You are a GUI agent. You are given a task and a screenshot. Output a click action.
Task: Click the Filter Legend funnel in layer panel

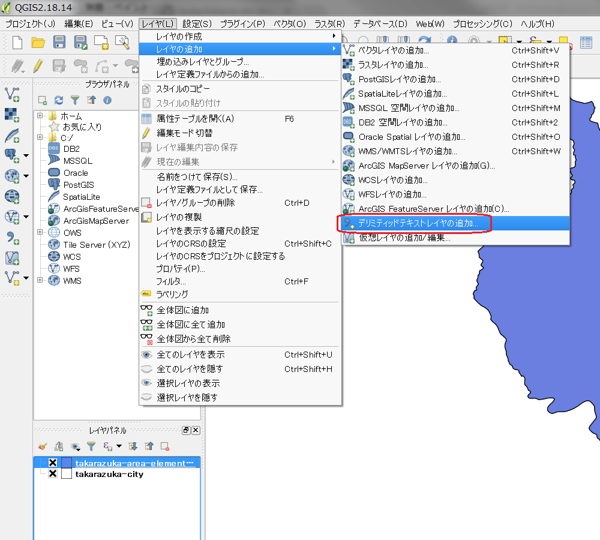(x=91, y=446)
